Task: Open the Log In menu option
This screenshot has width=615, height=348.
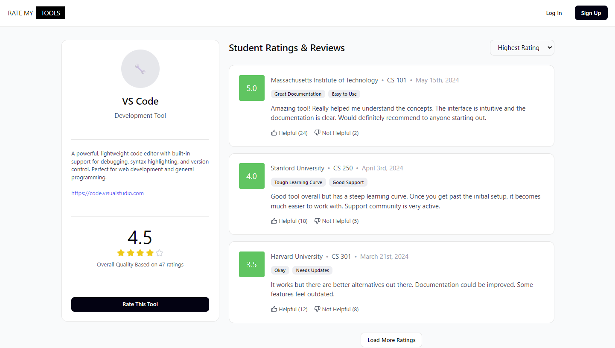Action: pyautogui.click(x=554, y=13)
